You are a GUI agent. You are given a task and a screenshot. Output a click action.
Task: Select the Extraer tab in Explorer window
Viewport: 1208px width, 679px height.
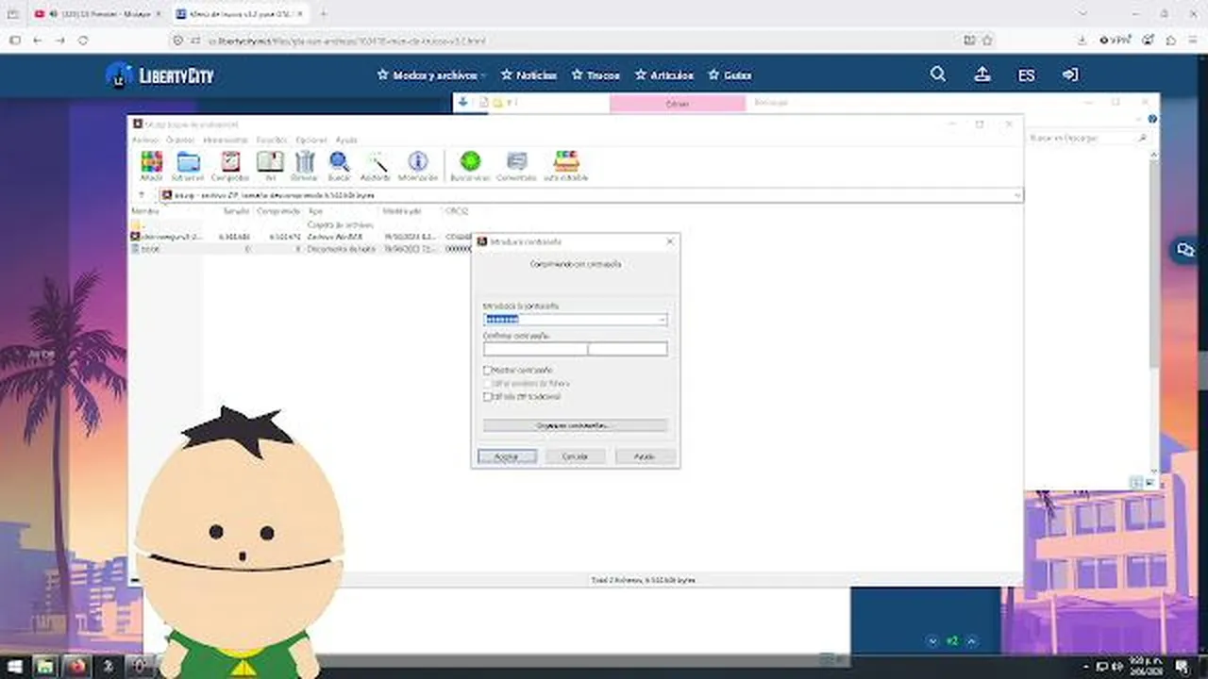pos(678,104)
